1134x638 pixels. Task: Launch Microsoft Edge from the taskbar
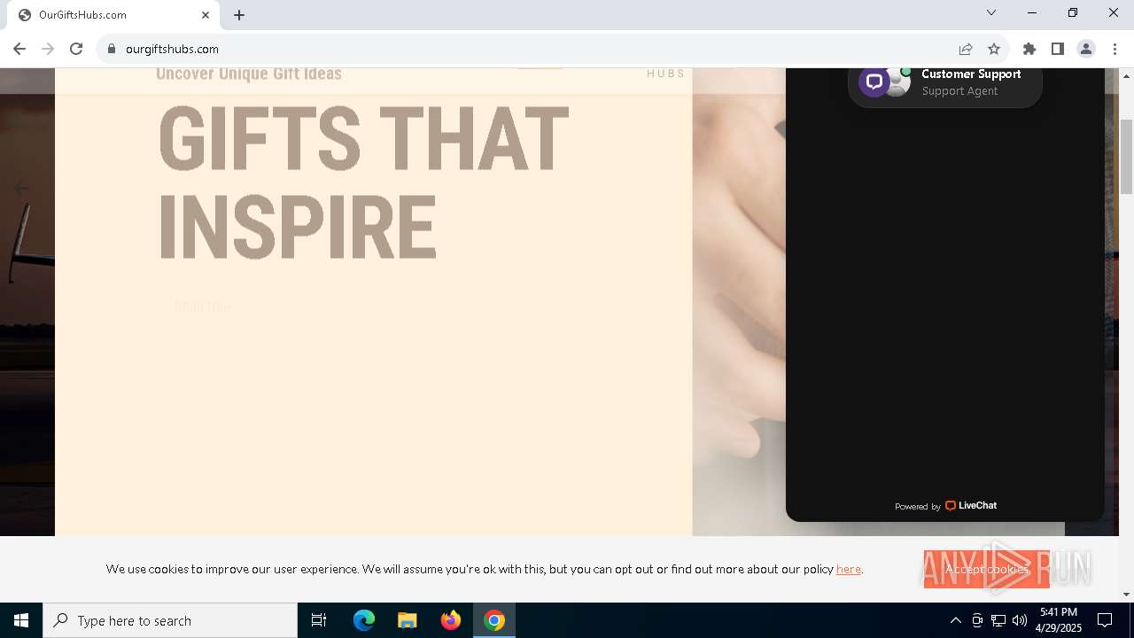(364, 620)
